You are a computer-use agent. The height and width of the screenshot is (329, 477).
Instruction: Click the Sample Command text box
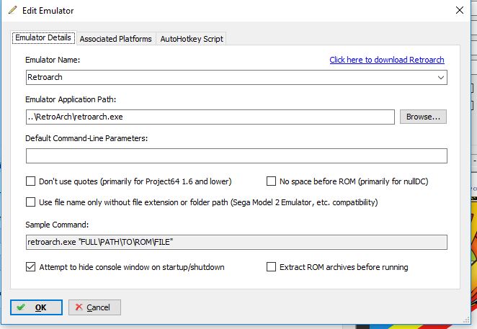(x=236, y=243)
